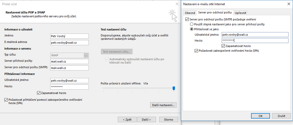This screenshot has width=293, height=125.
Task: Select 'Přihlašovat se jako' radio option
Action: pyautogui.click(x=192, y=29)
